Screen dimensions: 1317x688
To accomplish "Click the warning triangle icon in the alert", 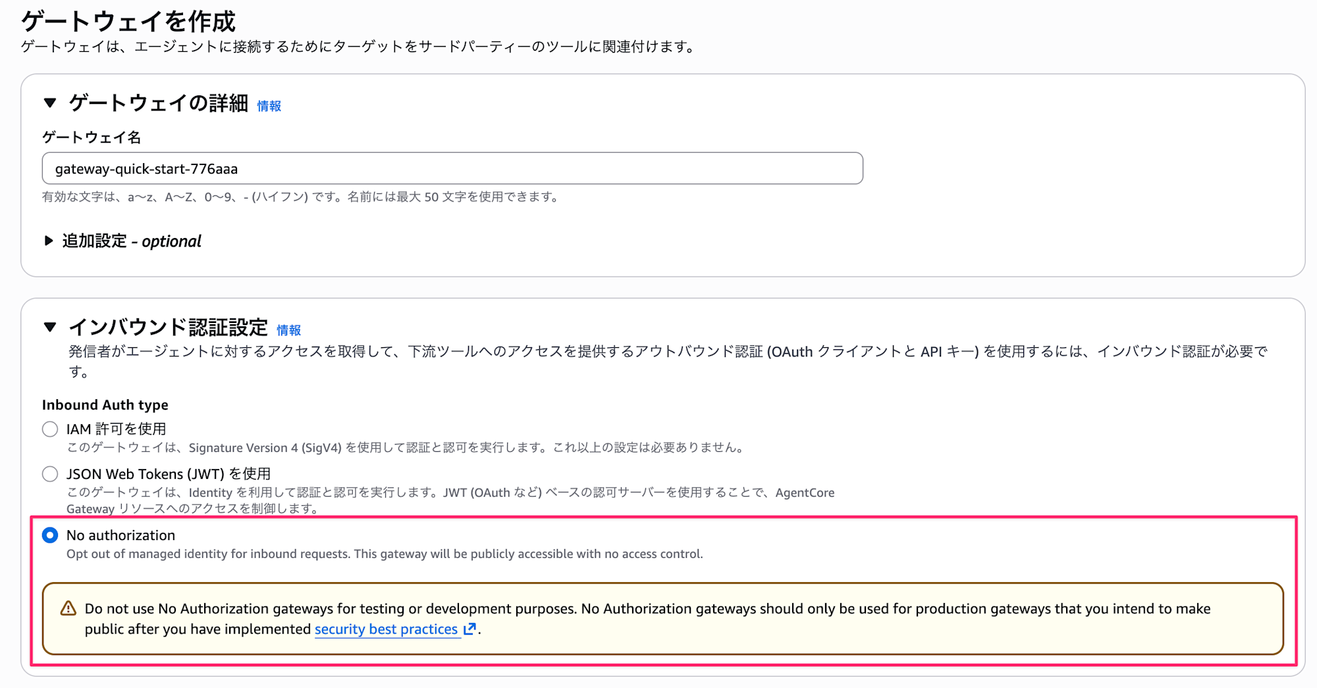I will (68, 608).
